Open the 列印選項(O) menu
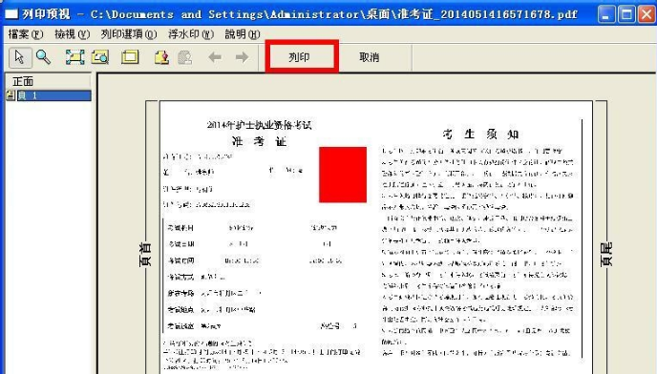Image resolution: width=657 pixels, height=374 pixels. (129, 34)
